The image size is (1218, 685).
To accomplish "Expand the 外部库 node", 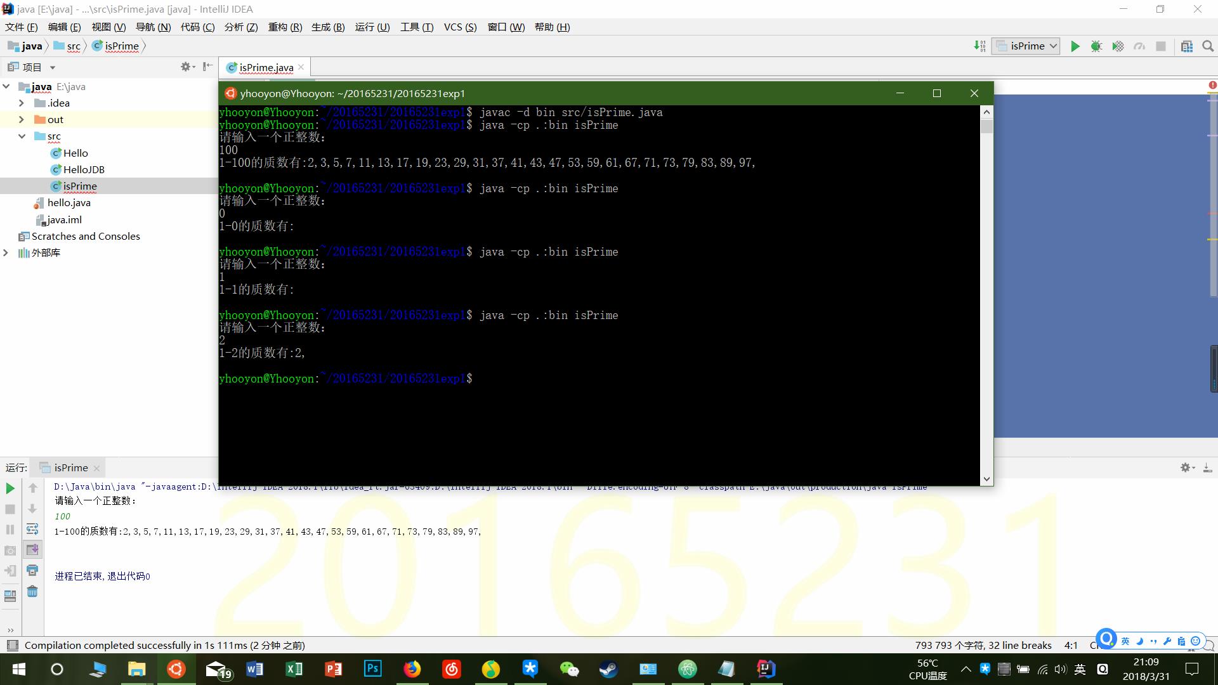I will (x=6, y=252).
